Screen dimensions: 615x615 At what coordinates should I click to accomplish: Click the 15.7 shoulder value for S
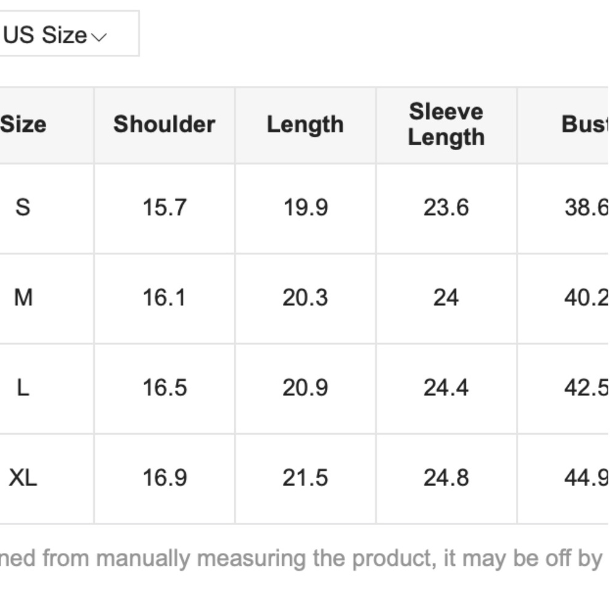tap(164, 207)
